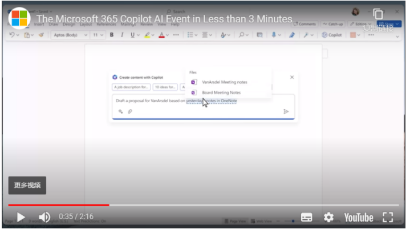Mute the video volume
This screenshot has width=406, height=229.
tap(44, 217)
